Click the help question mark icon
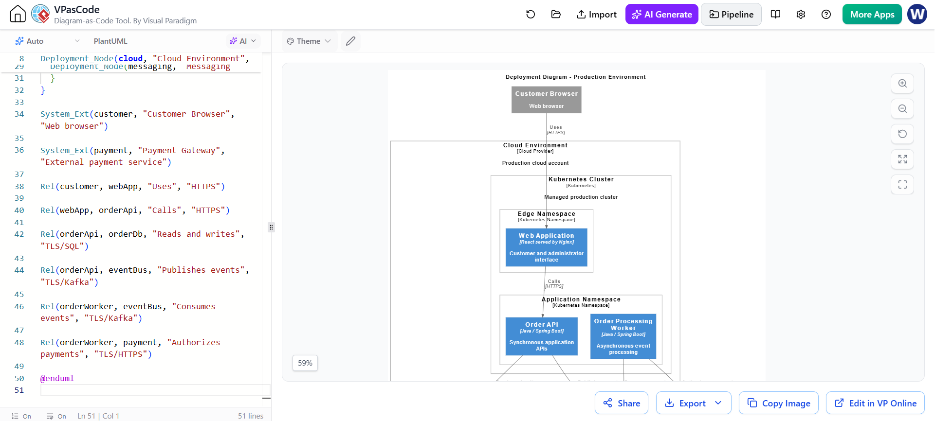This screenshot has width=935, height=421. point(826,15)
